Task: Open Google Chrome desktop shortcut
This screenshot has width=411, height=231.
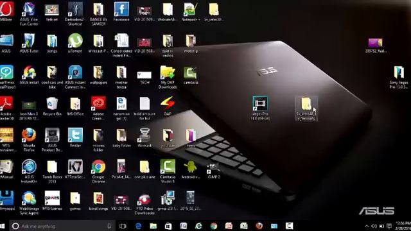Action: pyautogui.click(x=98, y=171)
